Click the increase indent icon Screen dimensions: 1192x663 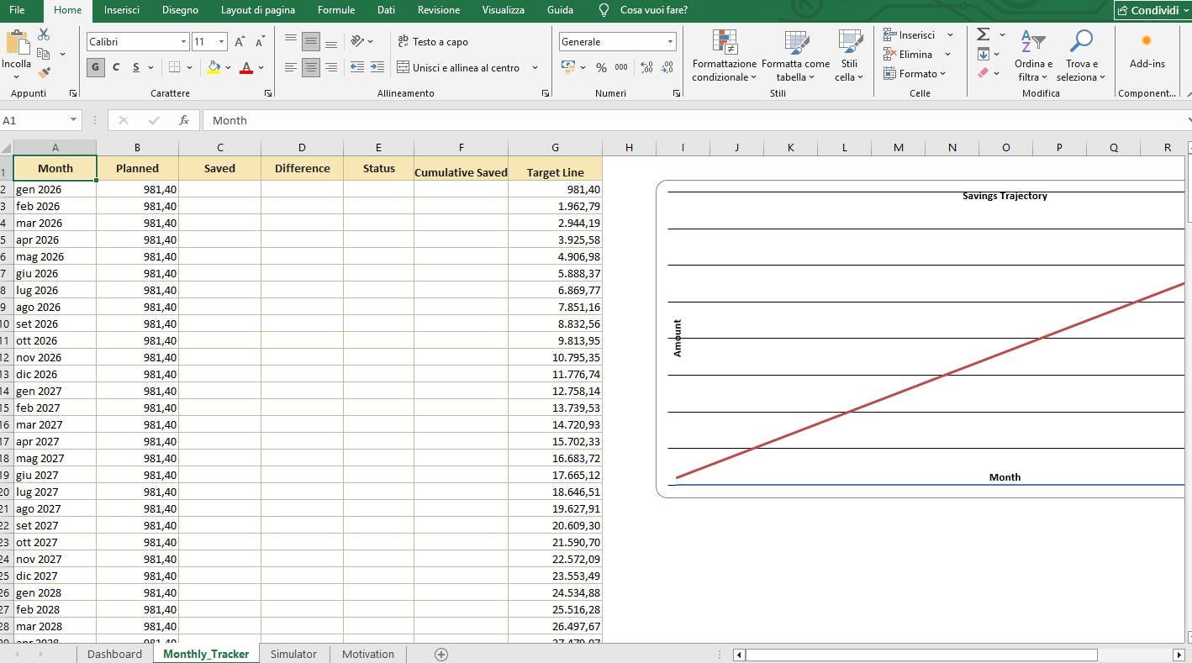click(377, 67)
